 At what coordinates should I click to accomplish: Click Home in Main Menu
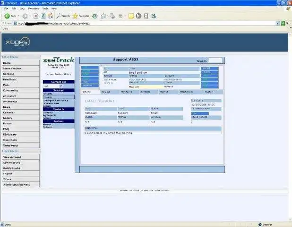(21, 63)
